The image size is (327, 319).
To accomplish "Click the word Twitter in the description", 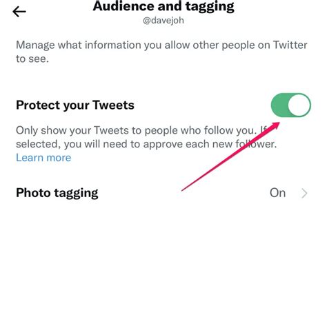I will 290,45.
